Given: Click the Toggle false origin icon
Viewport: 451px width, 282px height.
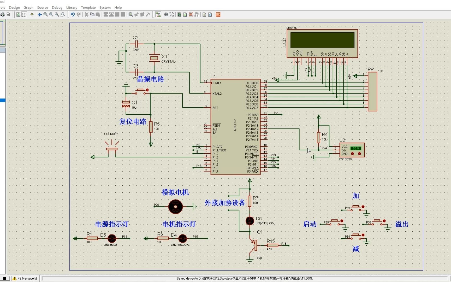Looking at the screenshot, I should pos(32,15).
